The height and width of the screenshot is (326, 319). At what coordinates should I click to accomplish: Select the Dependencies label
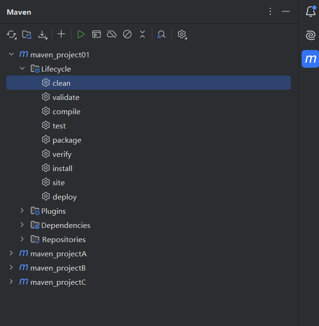tap(66, 226)
